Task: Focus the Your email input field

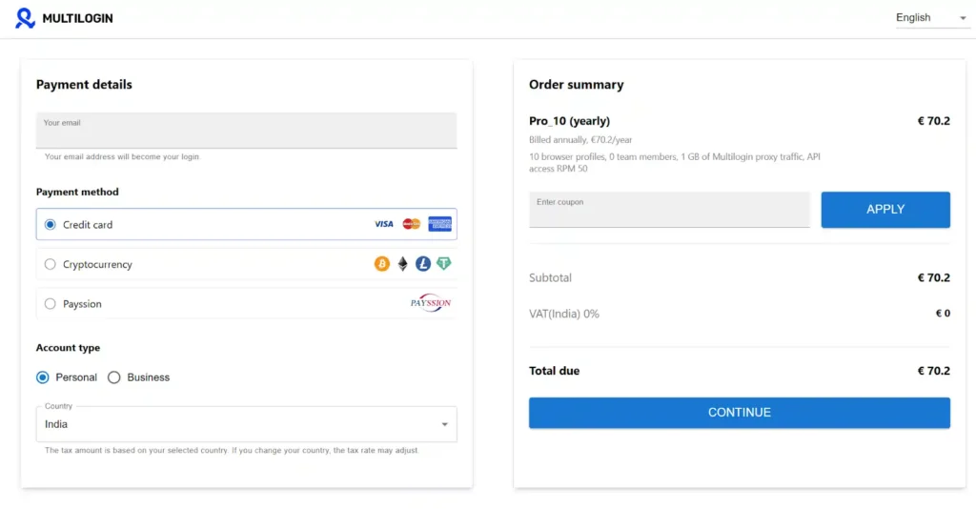Action: 247,130
